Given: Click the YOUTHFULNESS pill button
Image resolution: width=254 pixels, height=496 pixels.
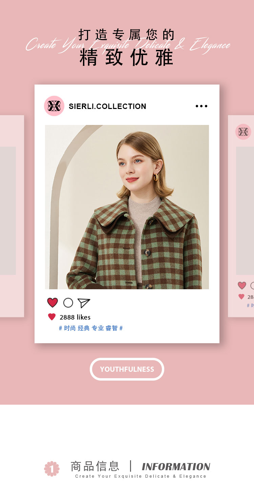Looking at the screenshot, I should pos(127,369).
